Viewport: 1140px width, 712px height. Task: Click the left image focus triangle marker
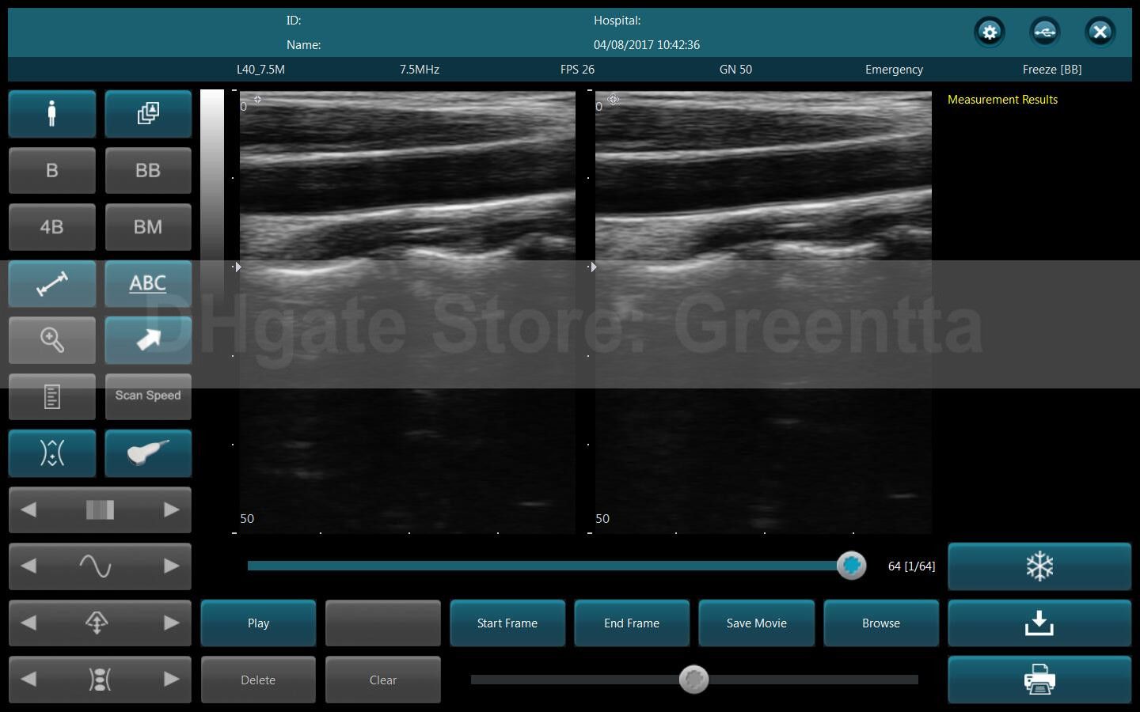click(237, 267)
